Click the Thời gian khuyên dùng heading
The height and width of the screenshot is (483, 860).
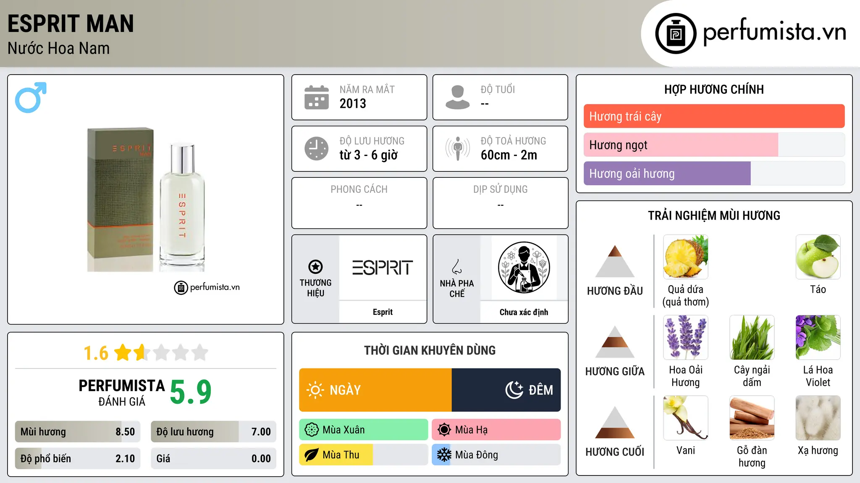(430, 350)
